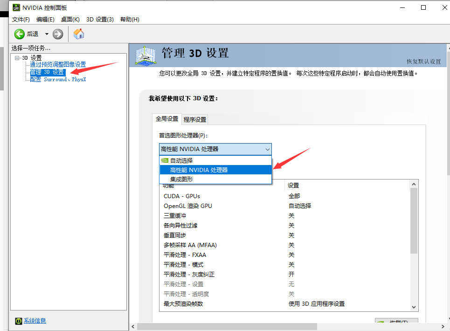Click the 全部 value for CUDA - GPUs
450x331 pixels.
pyautogui.click(x=294, y=196)
